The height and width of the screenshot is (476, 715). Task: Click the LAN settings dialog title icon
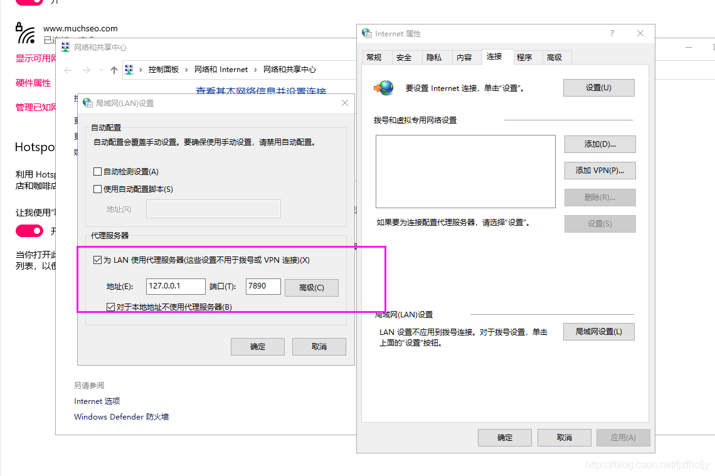[88, 103]
